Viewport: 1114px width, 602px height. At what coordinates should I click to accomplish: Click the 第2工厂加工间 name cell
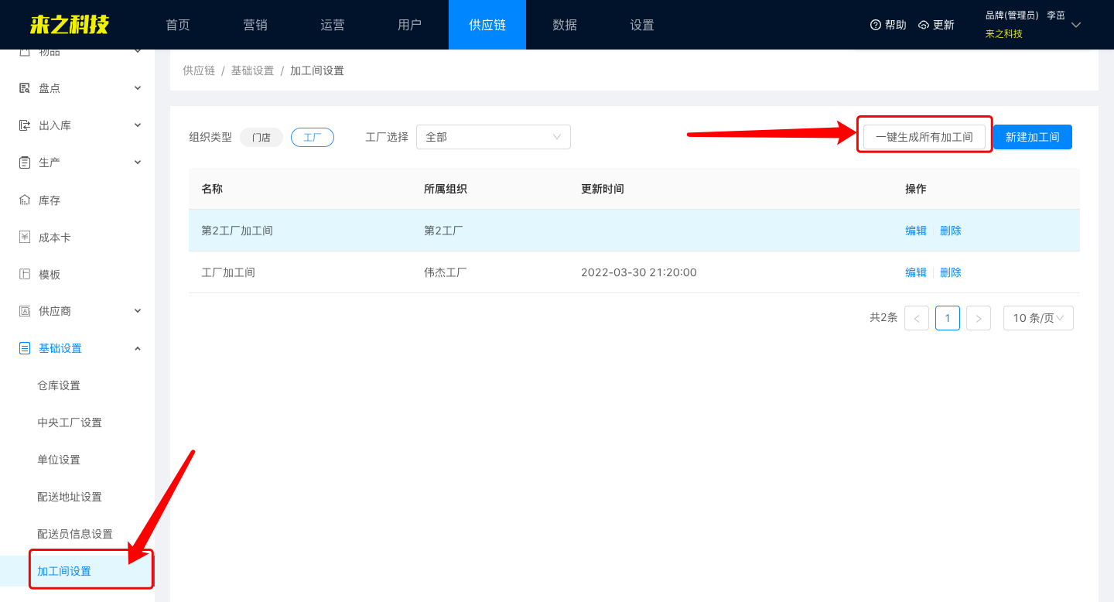point(237,231)
